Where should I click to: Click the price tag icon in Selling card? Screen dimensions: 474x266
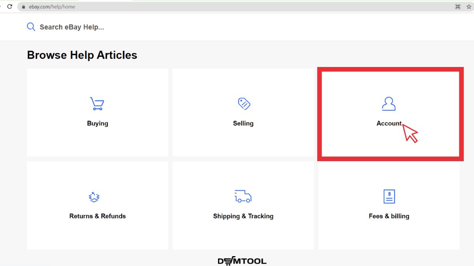[244, 104]
